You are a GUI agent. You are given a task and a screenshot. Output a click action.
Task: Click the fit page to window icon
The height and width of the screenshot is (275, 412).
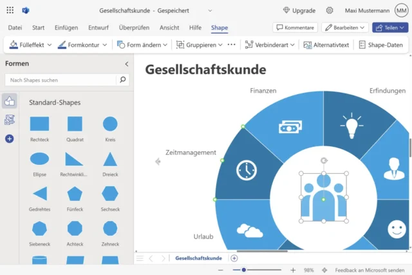pyautogui.click(x=324, y=270)
